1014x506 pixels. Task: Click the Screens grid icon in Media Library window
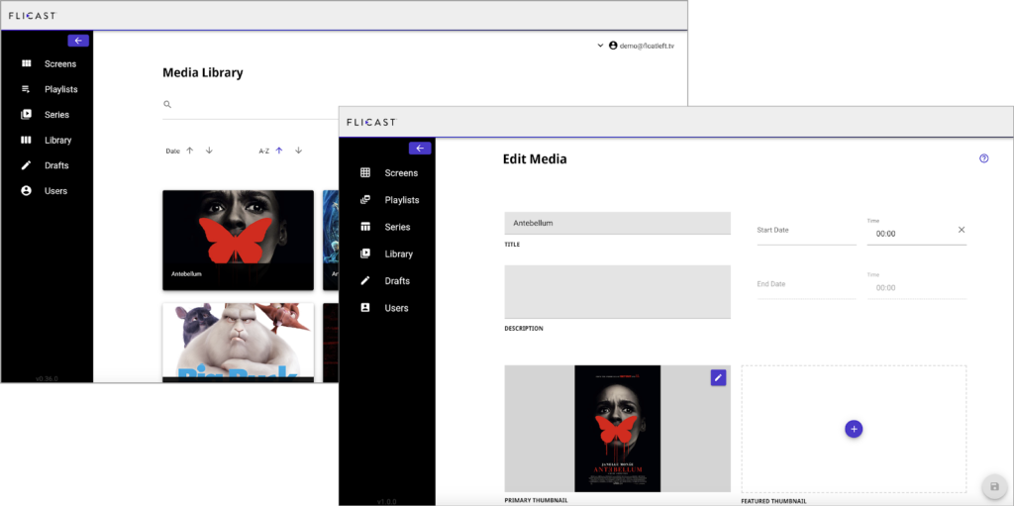point(27,63)
